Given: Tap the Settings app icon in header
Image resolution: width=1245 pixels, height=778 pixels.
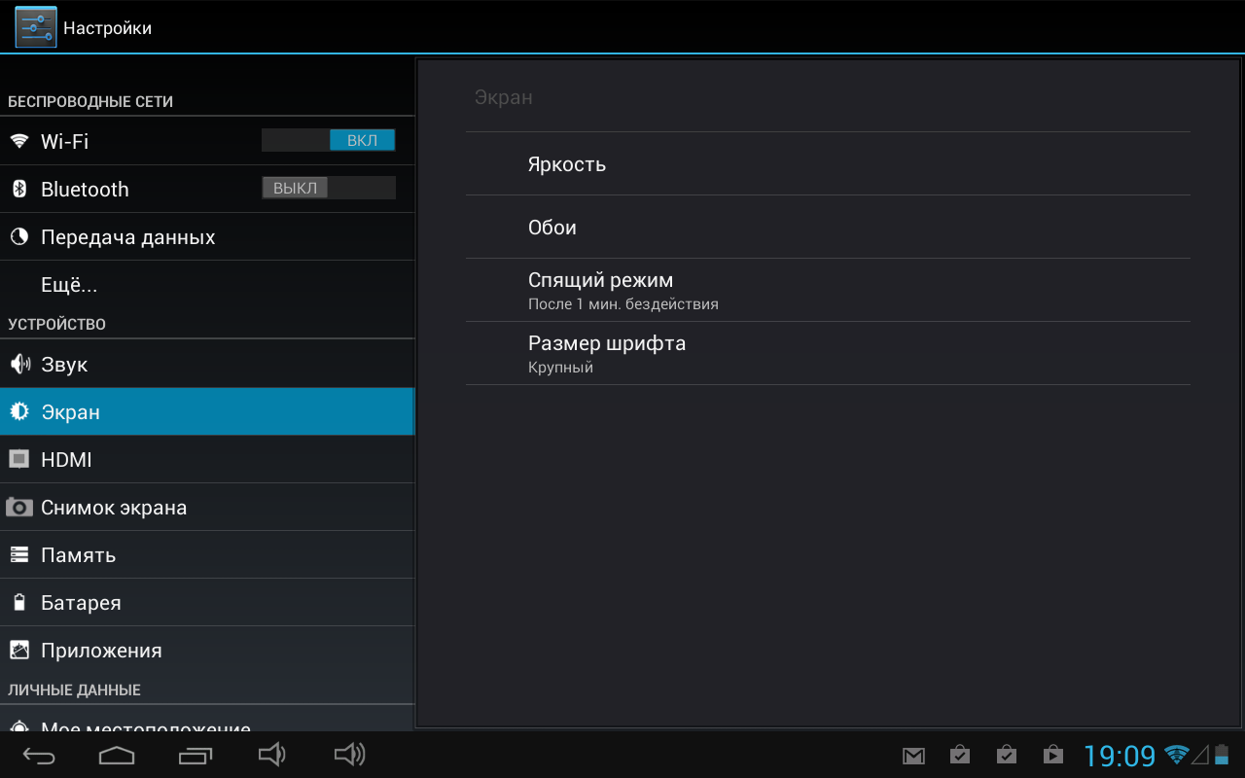Looking at the screenshot, I should point(36,27).
